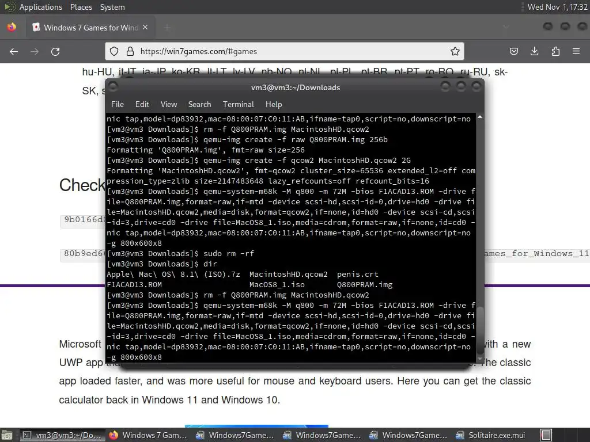Click the 80b9ed6 checksum text

83,253
